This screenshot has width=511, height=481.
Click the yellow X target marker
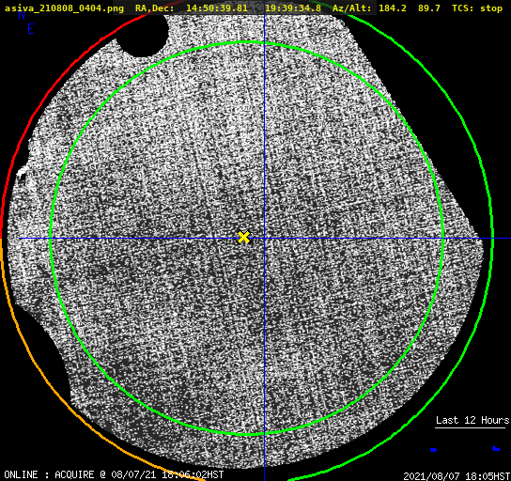pyautogui.click(x=244, y=238)
